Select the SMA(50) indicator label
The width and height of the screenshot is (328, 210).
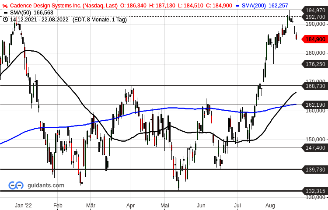tap(21, 13)
